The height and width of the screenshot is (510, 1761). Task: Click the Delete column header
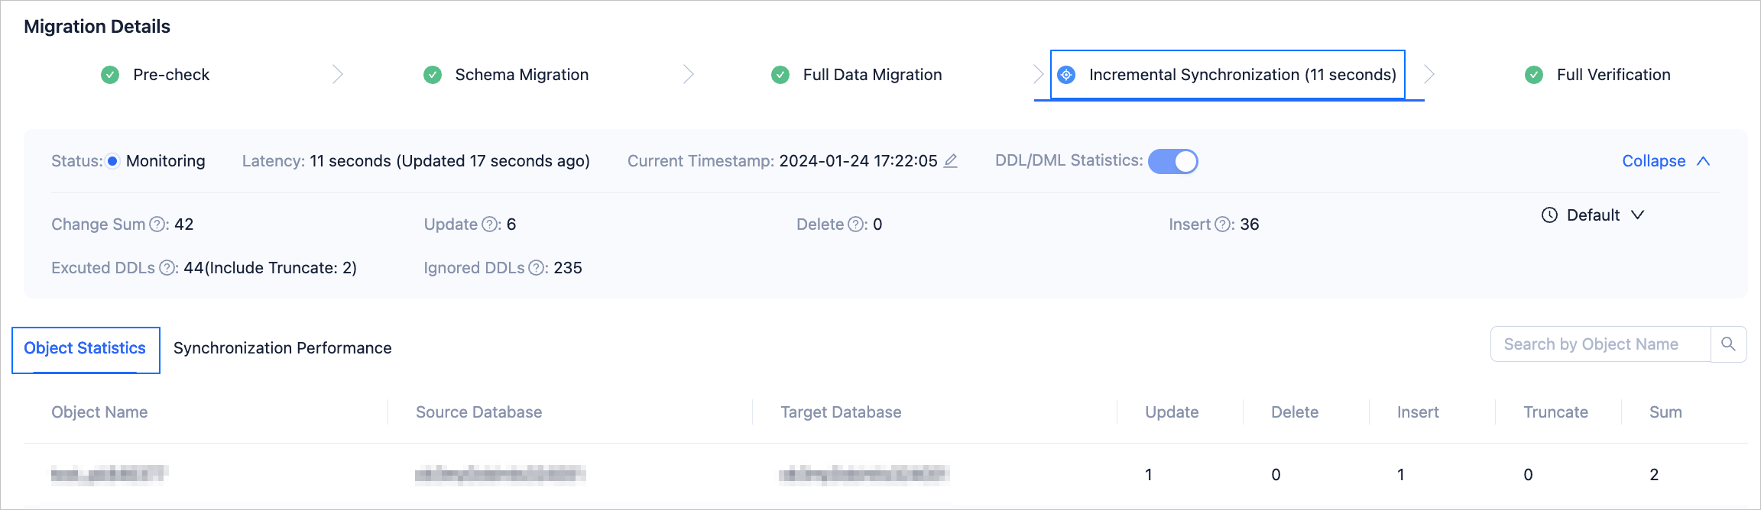(x=1295, y=412)
